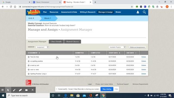Screen dimensions: 174x98
Task: Go back in browser history
Action: 3,7
